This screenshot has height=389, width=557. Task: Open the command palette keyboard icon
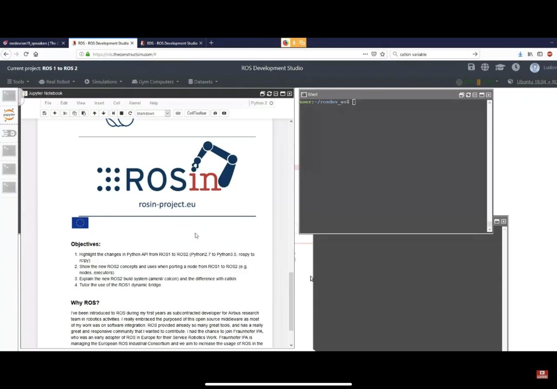[x=178, y=113]
